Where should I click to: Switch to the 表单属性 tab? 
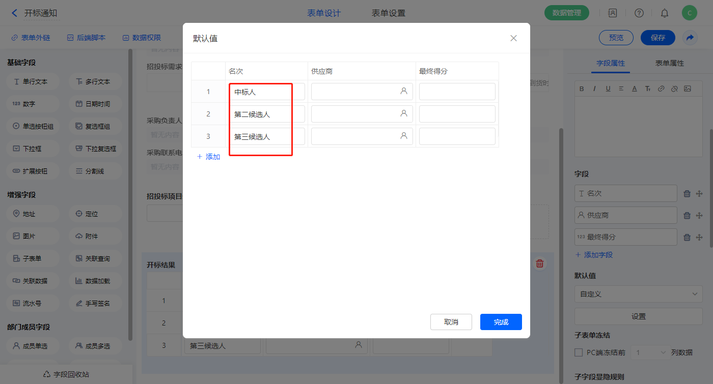click(669, 63)
